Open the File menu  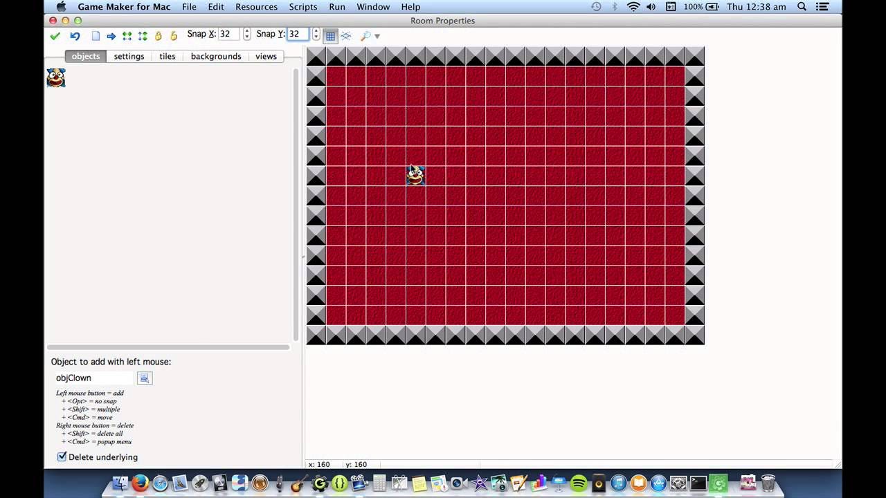[189, 7]
